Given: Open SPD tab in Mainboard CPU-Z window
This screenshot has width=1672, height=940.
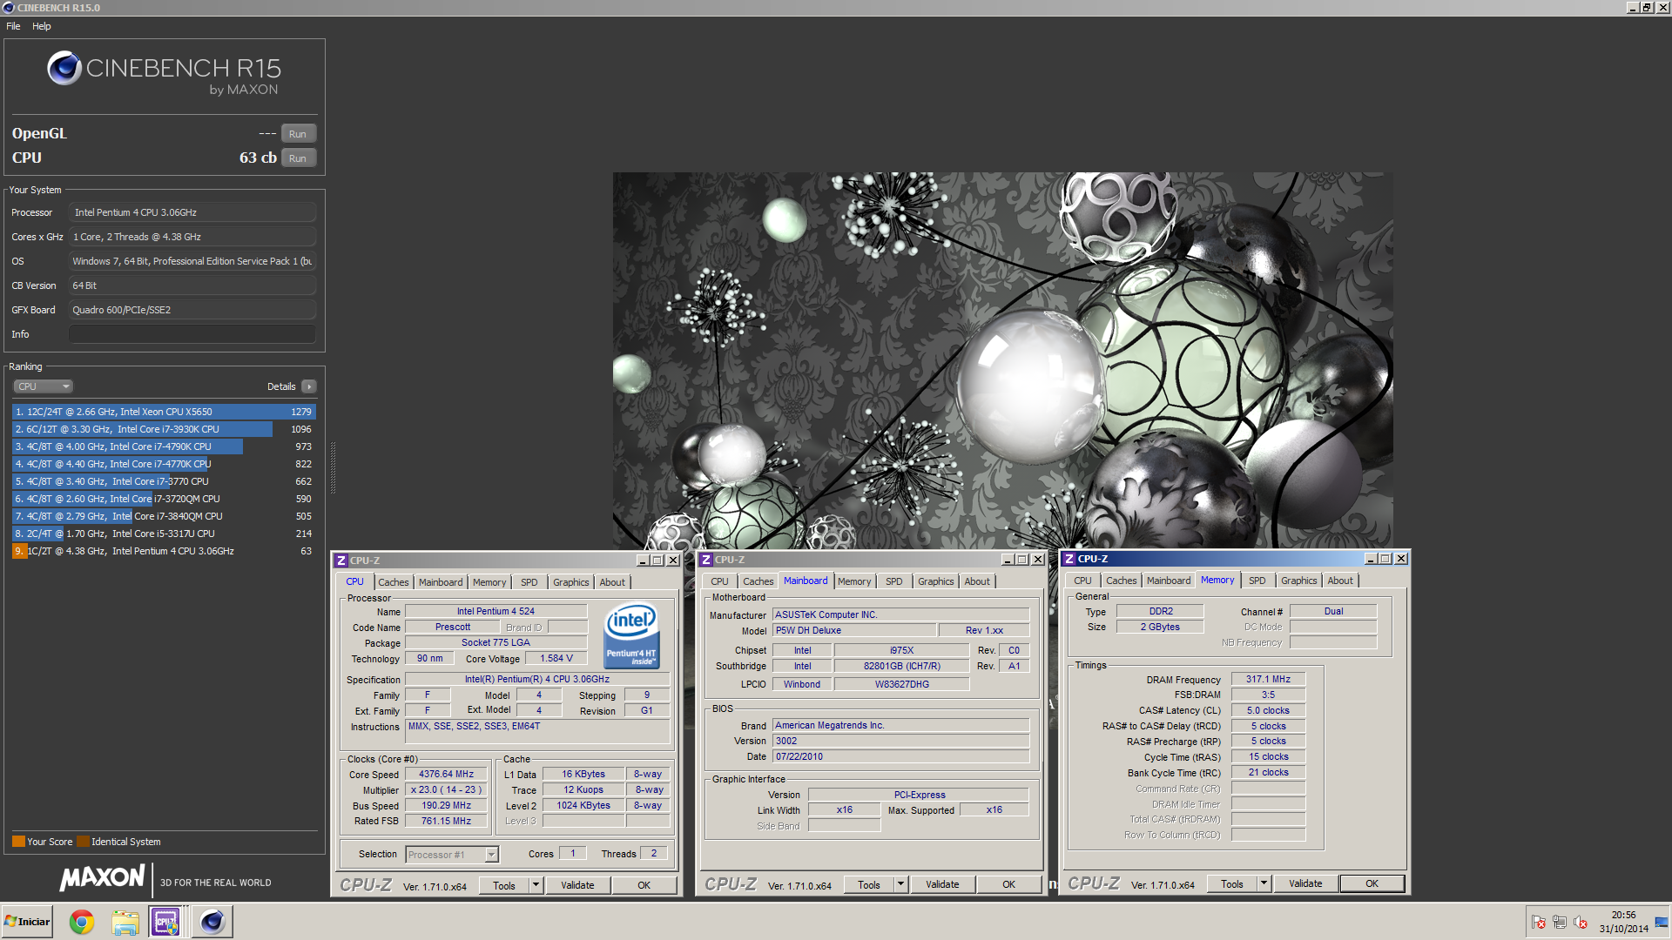Looking at the screenshot, I should tap(893, 581).
